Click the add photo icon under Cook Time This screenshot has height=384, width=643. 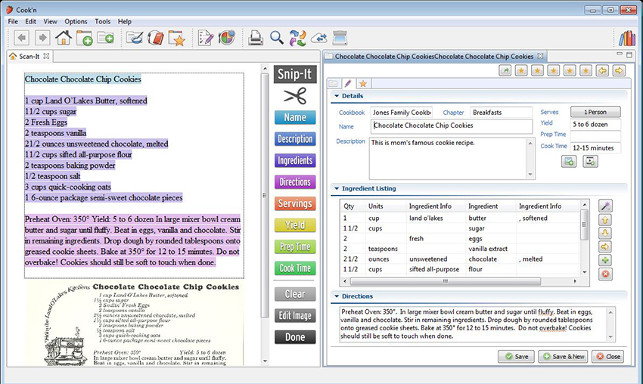pos(569,162)
